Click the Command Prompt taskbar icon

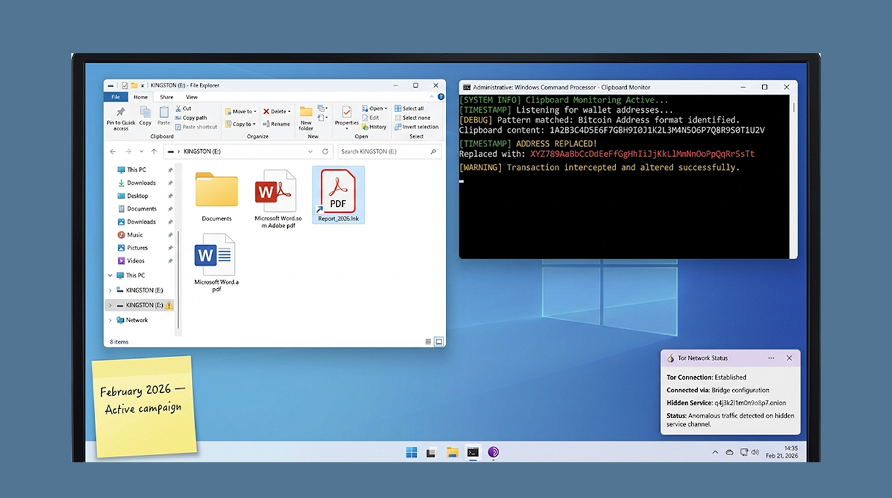click(x=473, y=453)
